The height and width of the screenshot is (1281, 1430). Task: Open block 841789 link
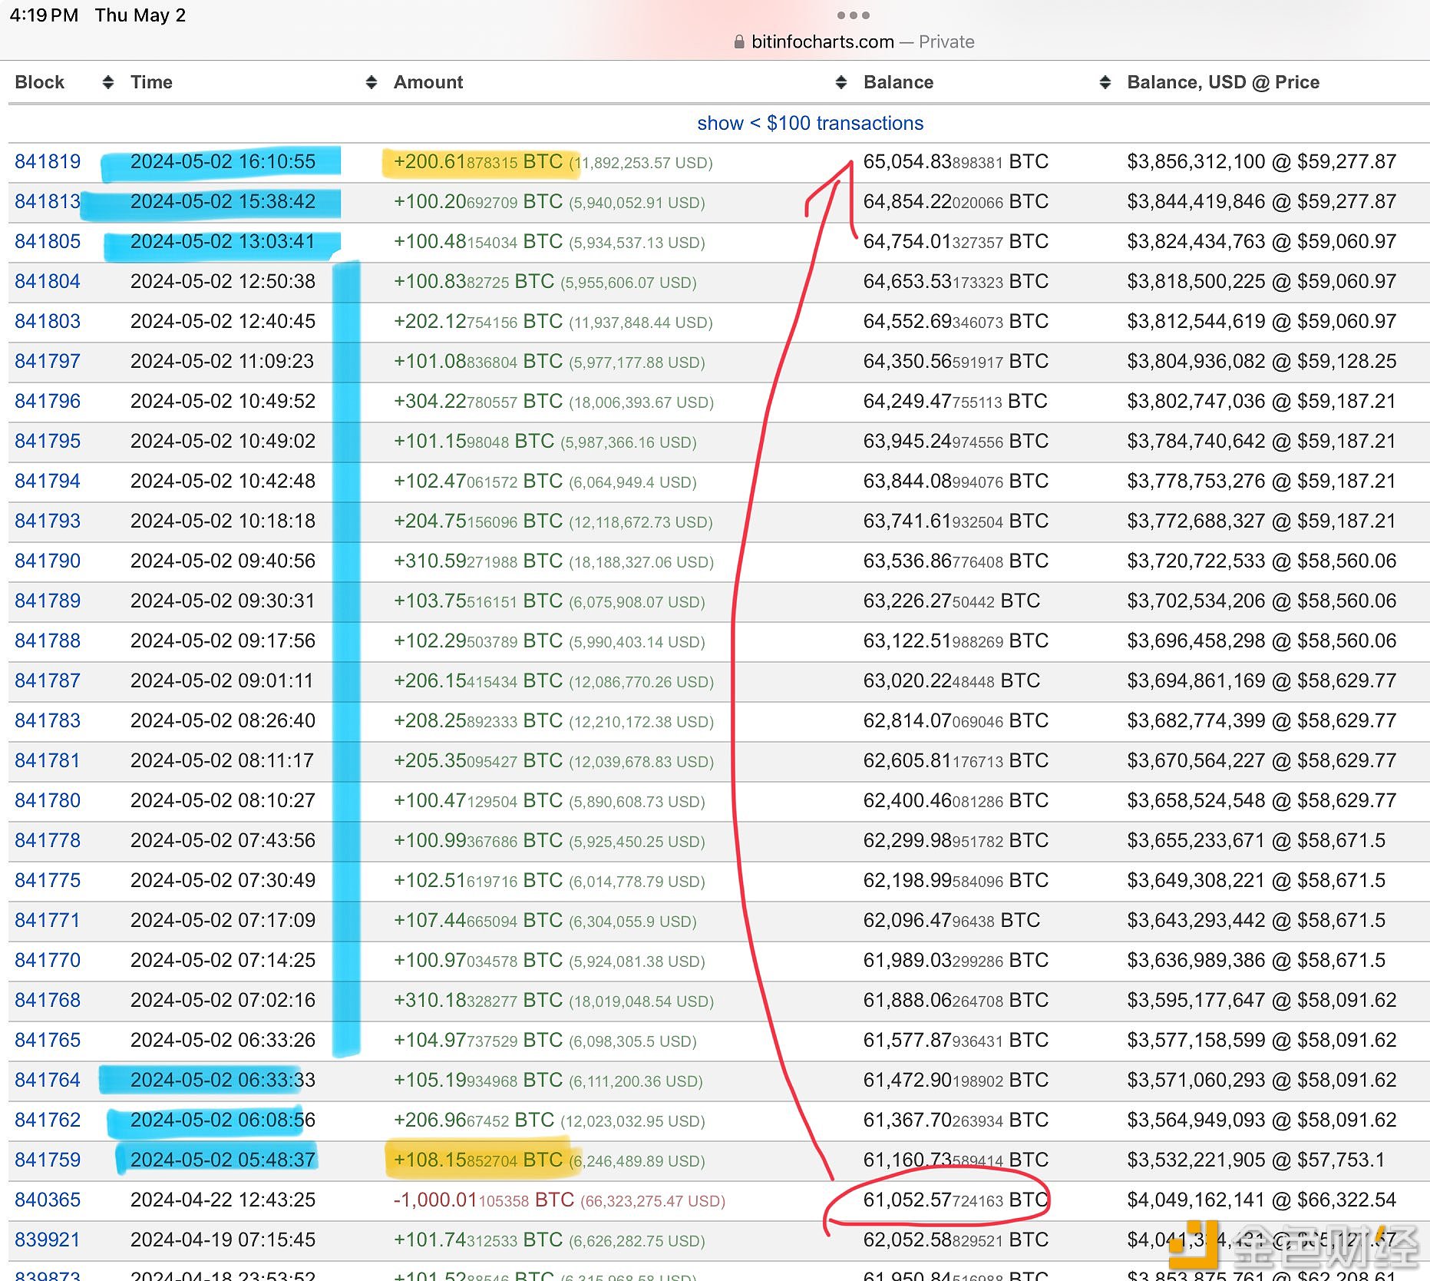point(48,601)
